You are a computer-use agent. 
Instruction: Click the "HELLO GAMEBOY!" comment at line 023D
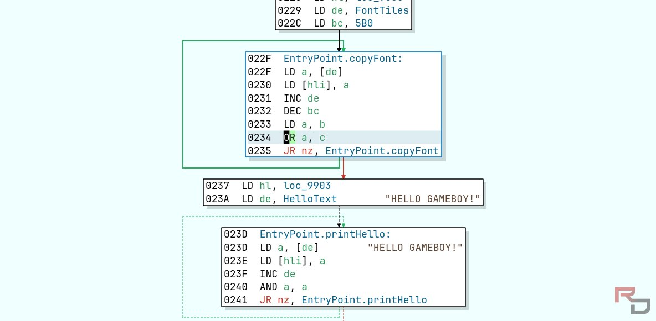(x=415, y=248)
